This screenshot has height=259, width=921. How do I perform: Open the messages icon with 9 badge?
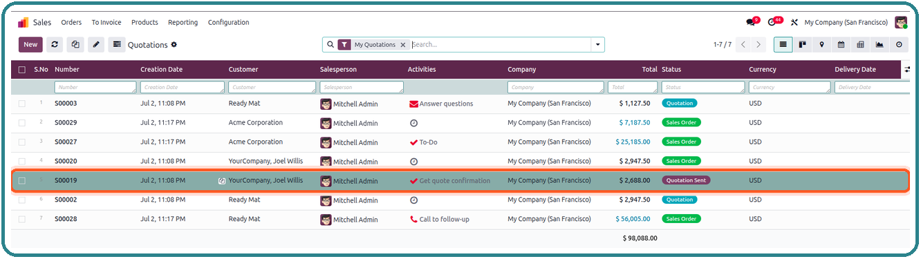click(x=752, y=22)
